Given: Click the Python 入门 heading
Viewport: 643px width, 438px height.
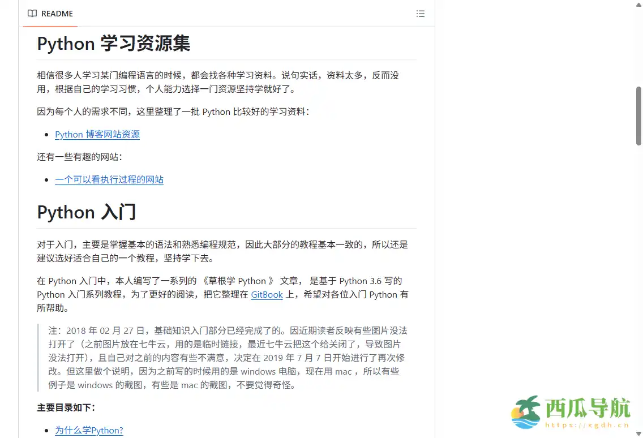Looking at the screenshot, I should (x=86, y=212).
